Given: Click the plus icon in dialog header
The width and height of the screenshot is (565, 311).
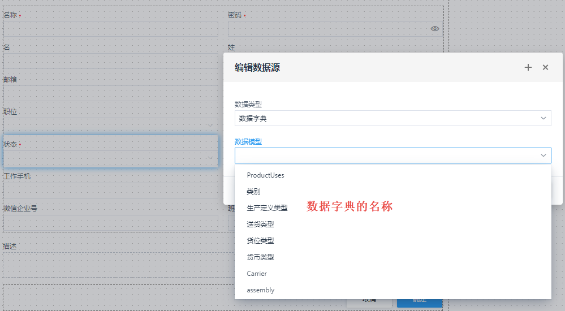Looking at the screenshot, I should pos(528,67).
